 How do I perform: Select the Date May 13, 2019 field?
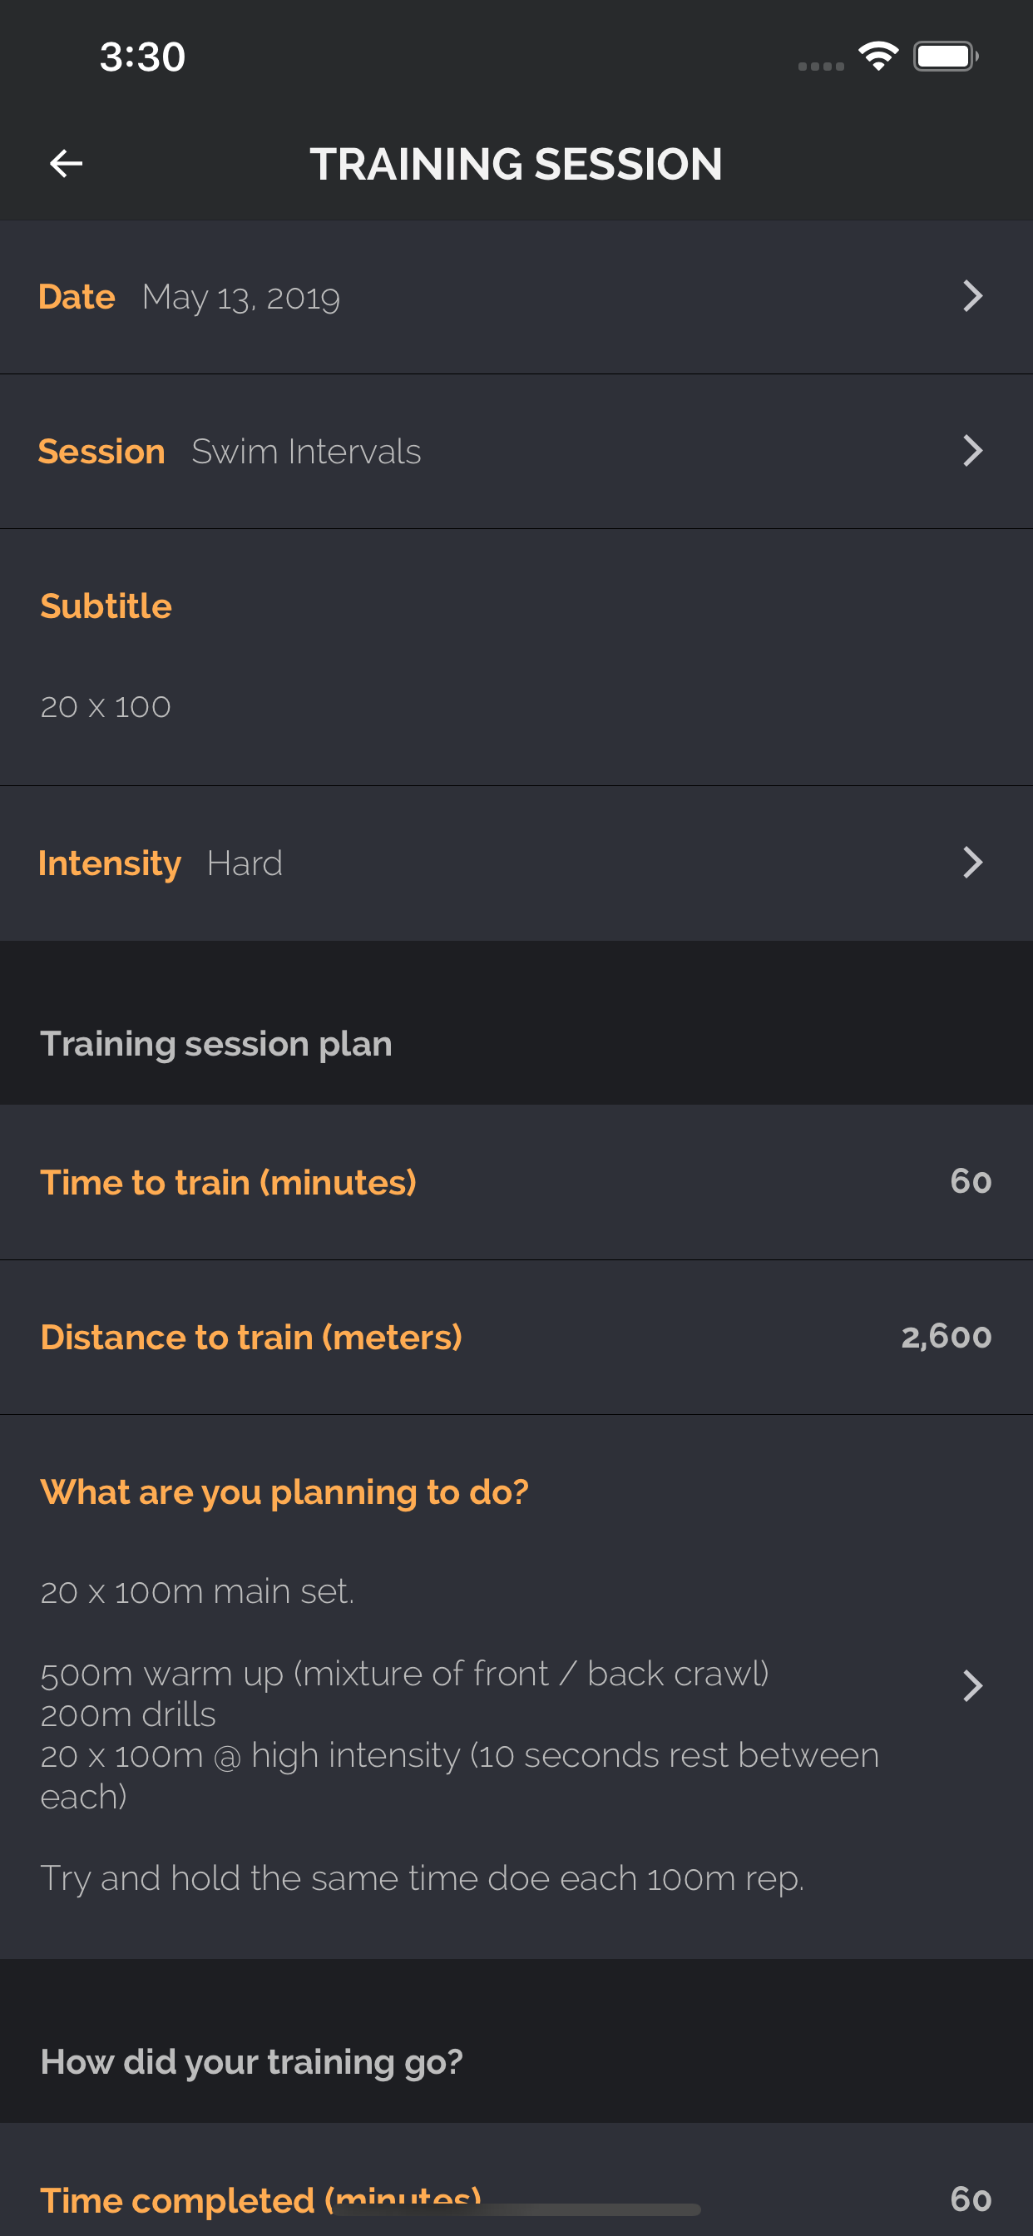pos(516,297)
